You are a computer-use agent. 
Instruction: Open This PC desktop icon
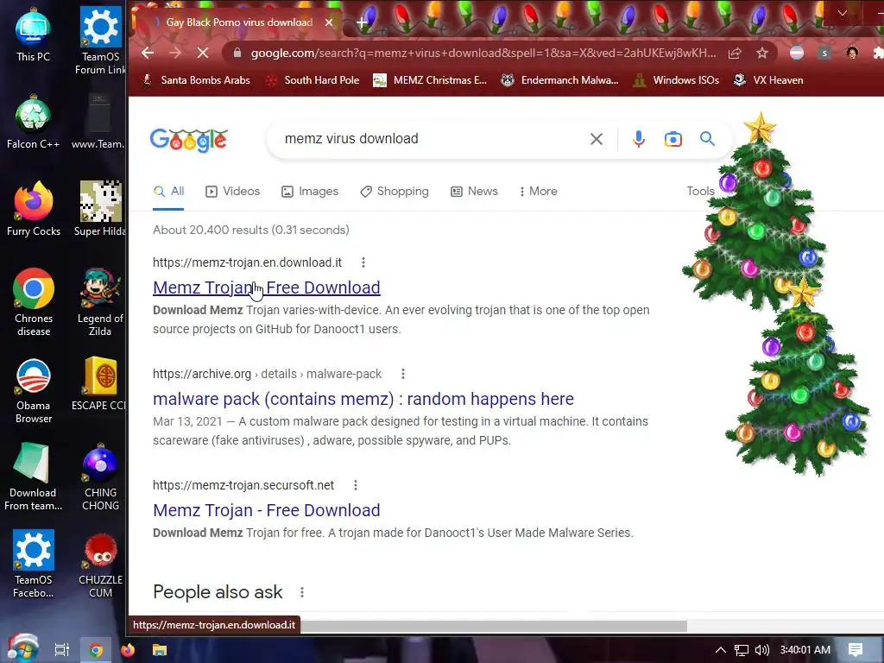[x=34, y=34]
